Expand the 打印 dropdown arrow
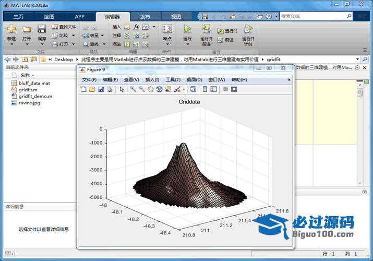The width and height of the screenshot is (373, 261). point(73,44)
